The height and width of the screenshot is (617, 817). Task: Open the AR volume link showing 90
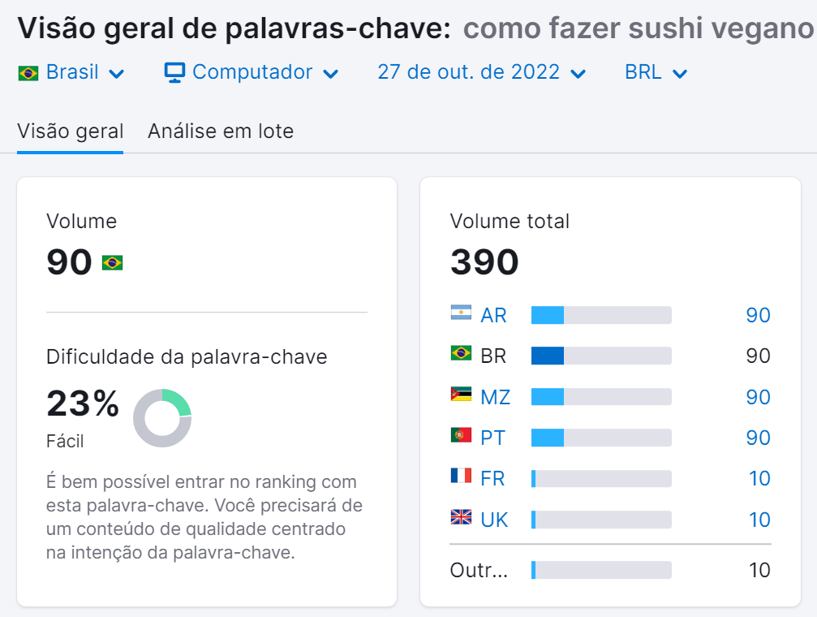click(757, 315)
